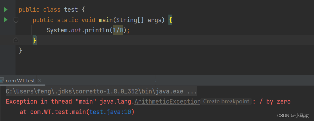This screenshot has height=121, width=314.
Task: Collapse the main method at its opening fold marker
Action: coord(16,20)
